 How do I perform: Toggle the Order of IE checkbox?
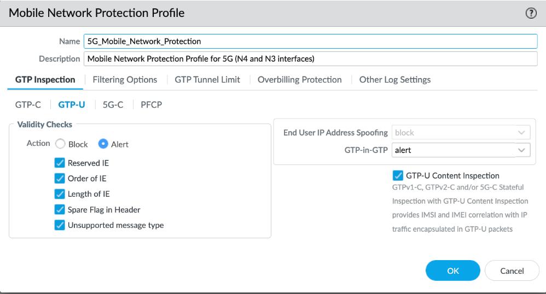tap(60, 178)
